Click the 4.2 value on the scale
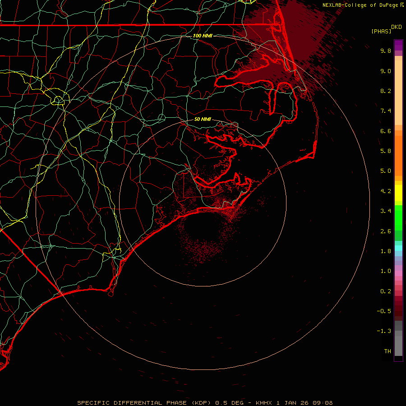Screen dimensions: 406x406 [386, 191]
